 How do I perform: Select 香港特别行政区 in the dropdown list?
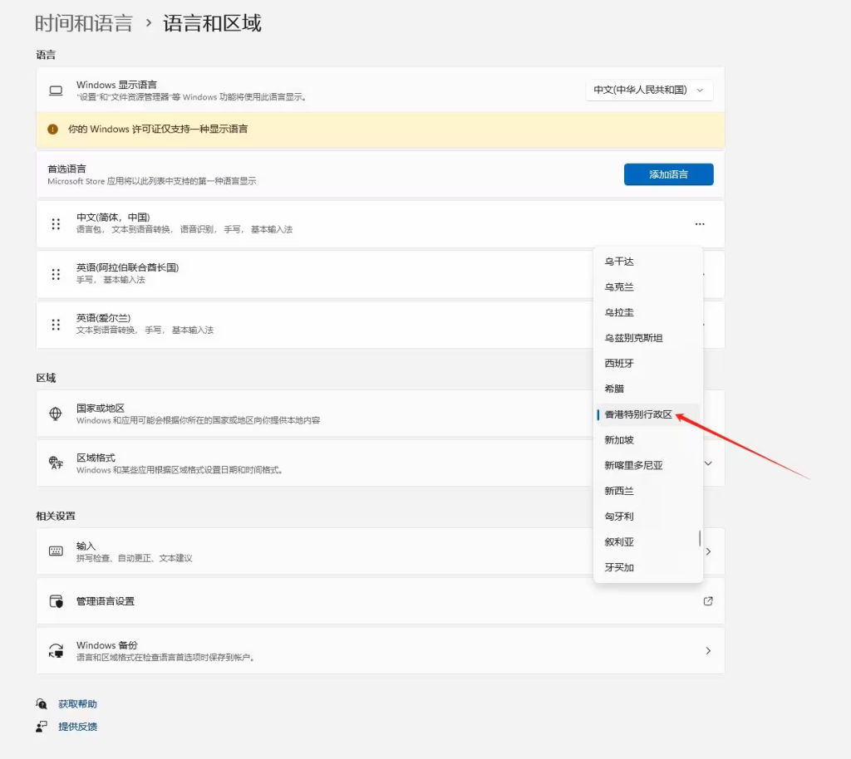coord(648,414)
